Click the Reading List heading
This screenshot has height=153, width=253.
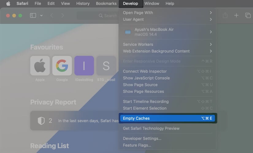pos(50,146)
